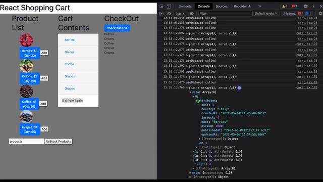Click the Coffee: $1 (Qty: 51) label
Screen dimensions: 323x182
point(29,104)
